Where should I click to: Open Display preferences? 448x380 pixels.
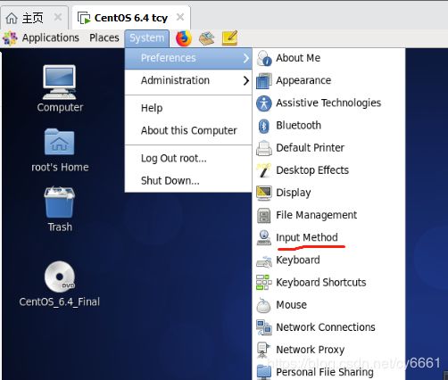point(328,193)
